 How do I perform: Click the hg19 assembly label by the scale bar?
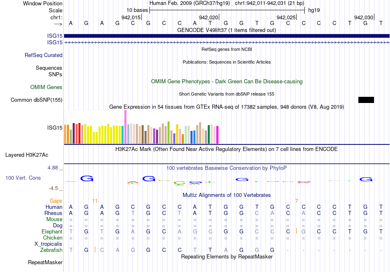314,10
